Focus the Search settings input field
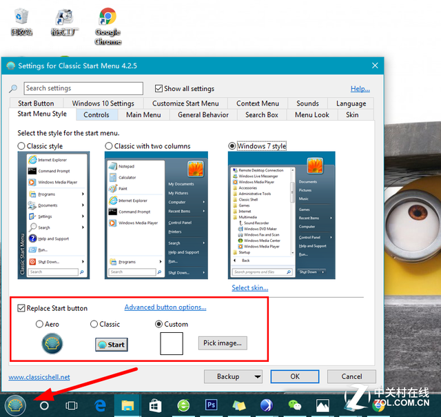This screenshot has width=441, height=417. [83, 88]
